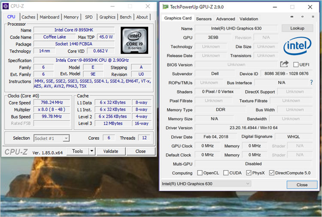Open the GPU-Z hamburger menu icon
Viewport: 322px width, 217px height.
point(313,17)
